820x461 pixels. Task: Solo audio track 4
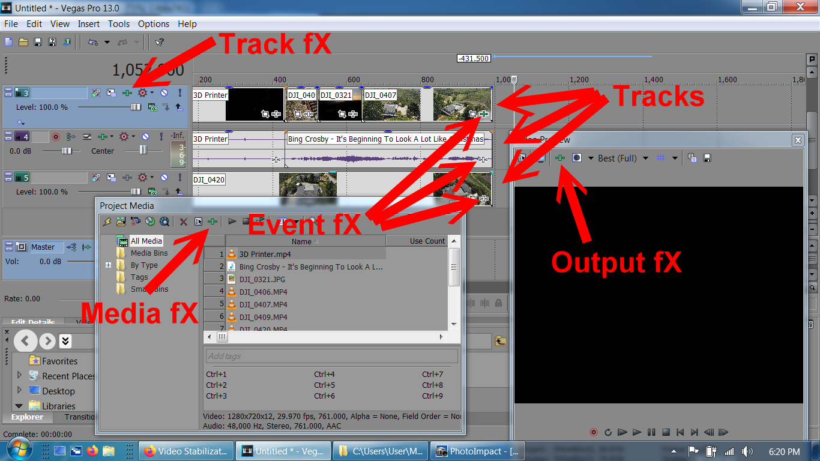[x=160, y=137]
